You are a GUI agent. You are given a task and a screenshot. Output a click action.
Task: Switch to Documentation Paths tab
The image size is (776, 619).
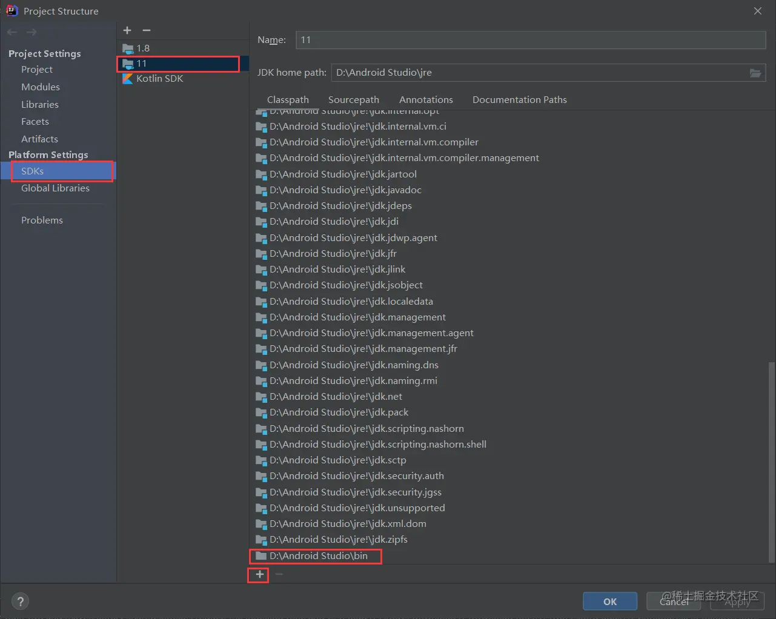click(x=520, y=100)
